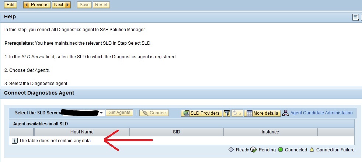Click the greyed-out Save button

pos(84,5)
